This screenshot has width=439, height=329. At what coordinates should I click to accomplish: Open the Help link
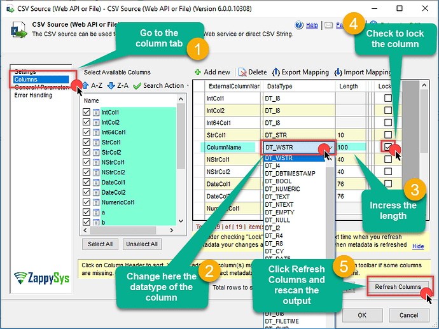pyautogui.click(x=312, y=25)
